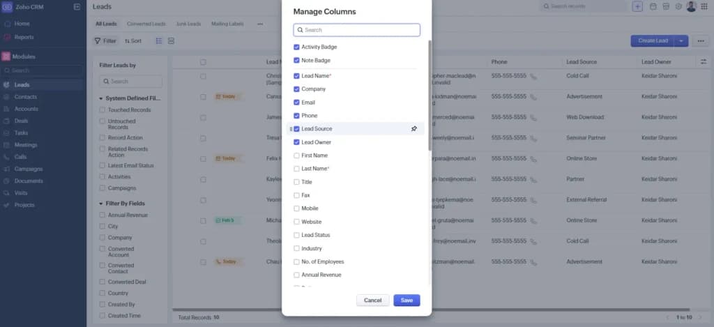This screenshot has height=327, width=714.
Task: Click the plus quick-create icon in header
Action: (637, 6)
